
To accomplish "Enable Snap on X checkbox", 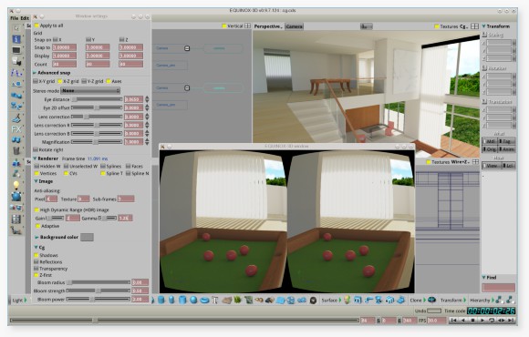I will coord(56,40).
